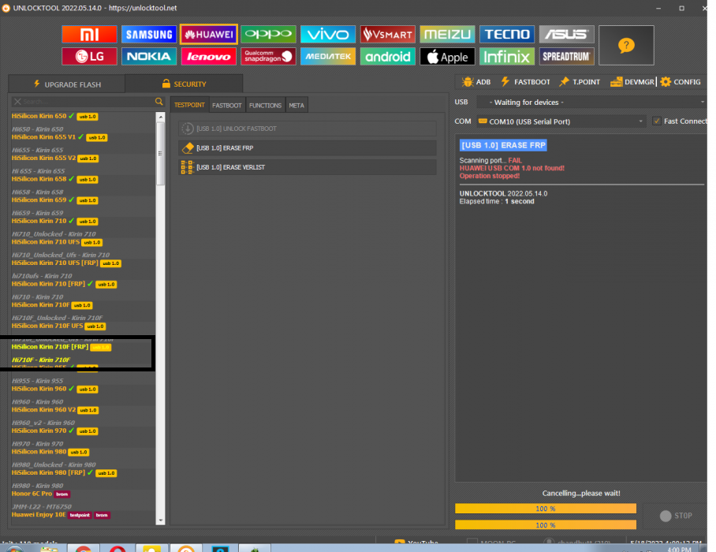Open the Apple brand section
The width and height of the screenshot is (716, 552).
pos(448,57)
